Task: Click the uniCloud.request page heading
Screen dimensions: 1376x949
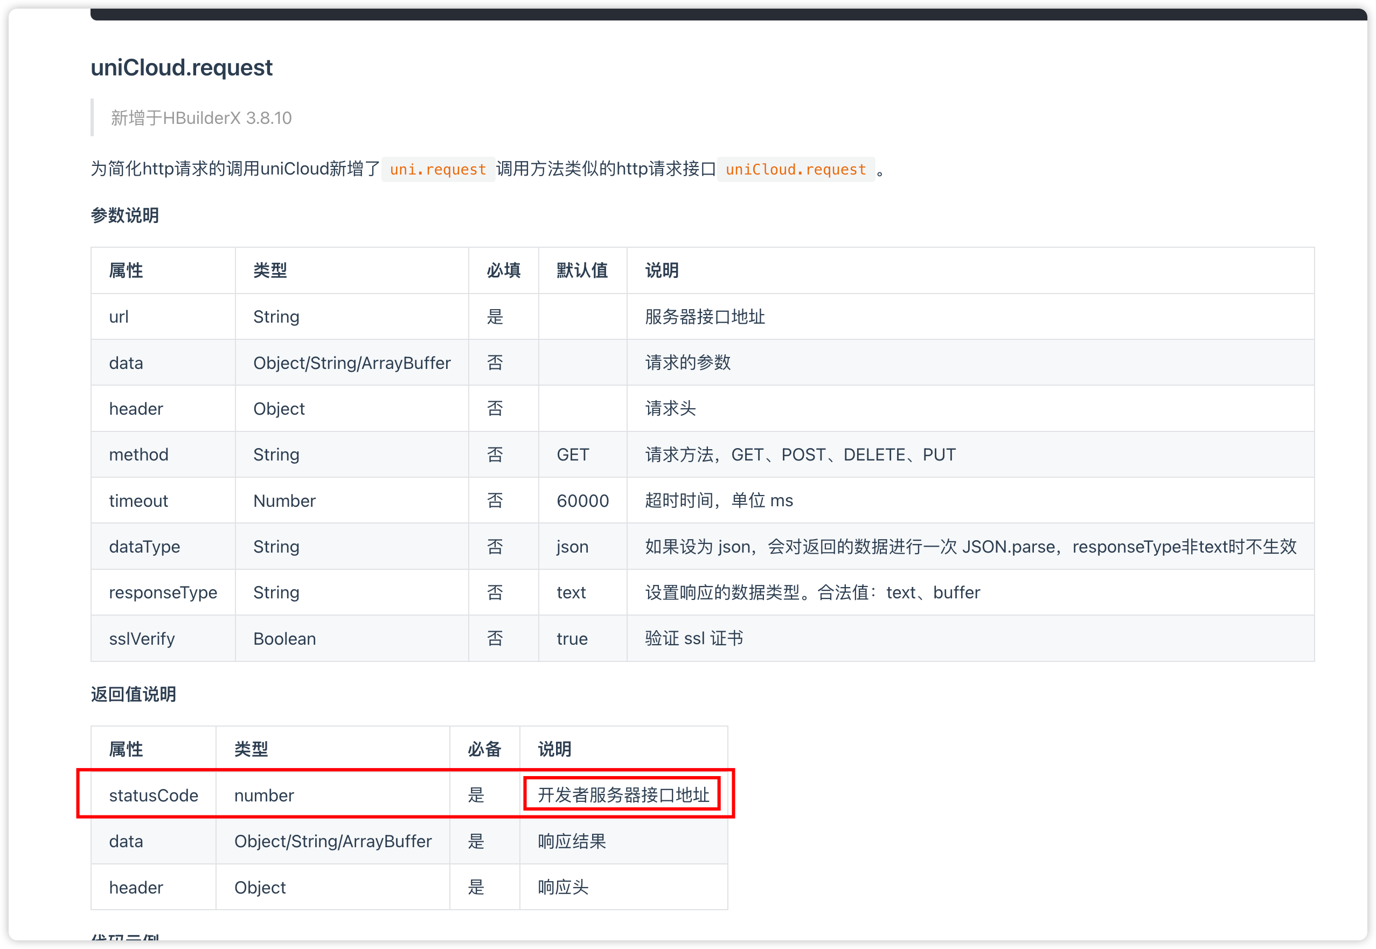Action: pos(182,67)
